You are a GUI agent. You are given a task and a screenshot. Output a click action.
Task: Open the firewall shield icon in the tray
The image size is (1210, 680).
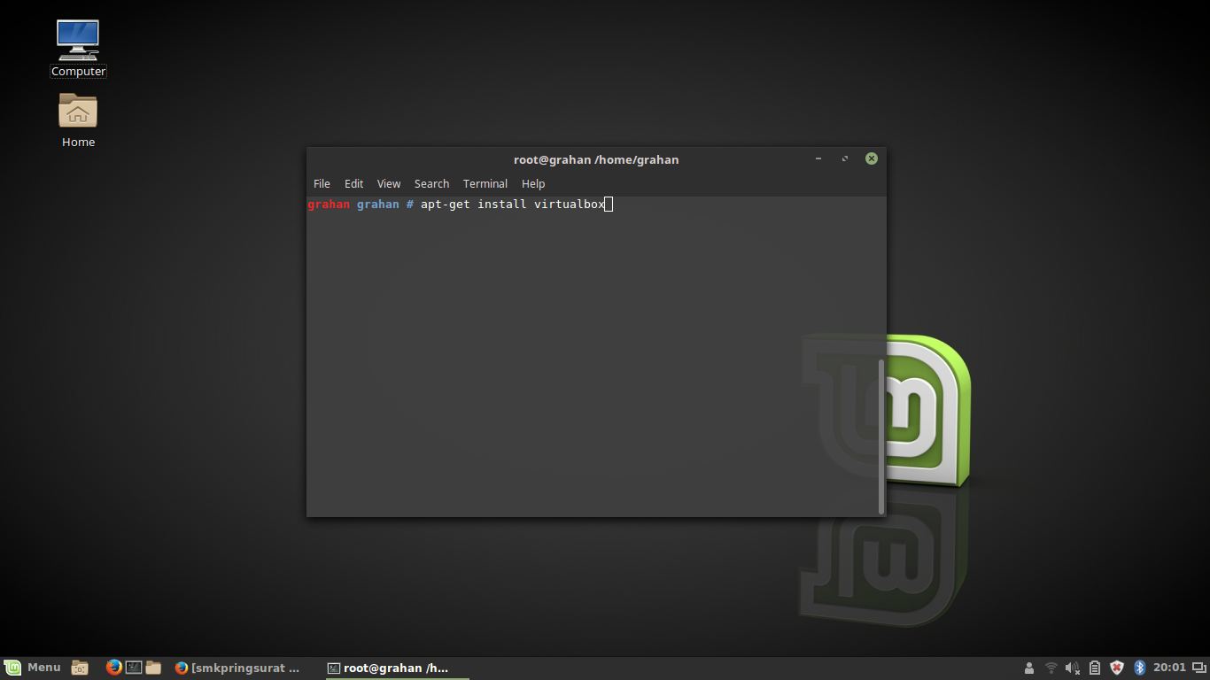tap(1116, 668)
